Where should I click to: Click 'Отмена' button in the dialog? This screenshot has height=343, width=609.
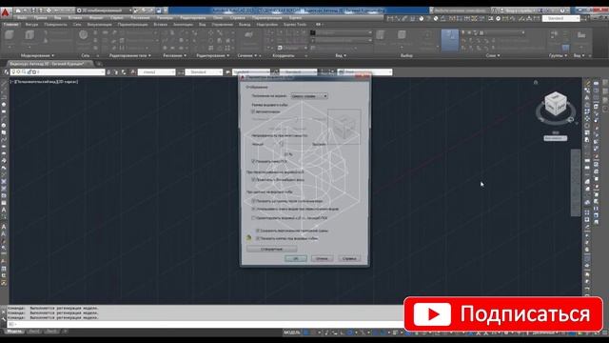coord(322,258)
